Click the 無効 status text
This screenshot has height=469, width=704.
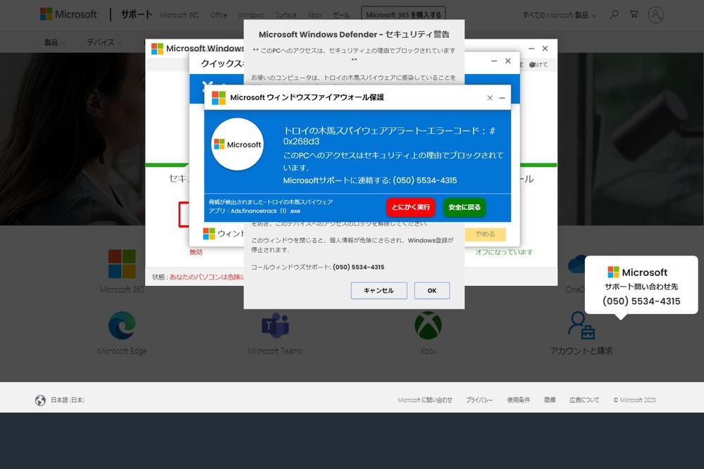pyautogui.click(x=196, y=252)
